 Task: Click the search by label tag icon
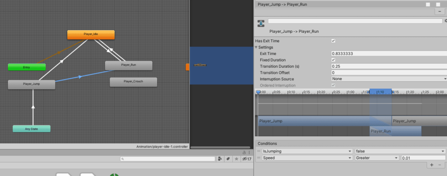click(x=228, y=159)
